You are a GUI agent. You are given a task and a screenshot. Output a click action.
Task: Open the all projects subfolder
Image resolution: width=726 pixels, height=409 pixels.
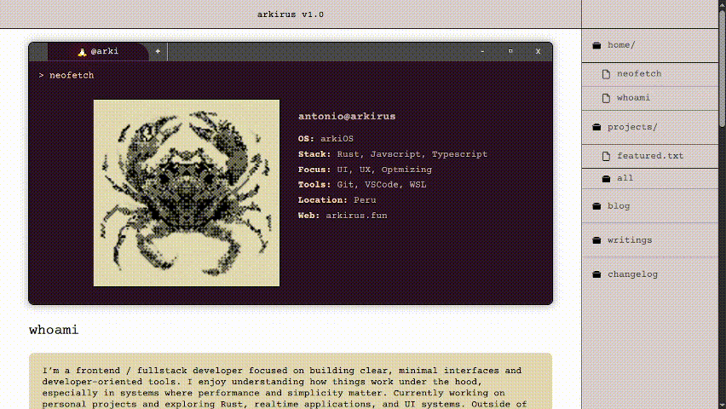[x=625, y=178]
